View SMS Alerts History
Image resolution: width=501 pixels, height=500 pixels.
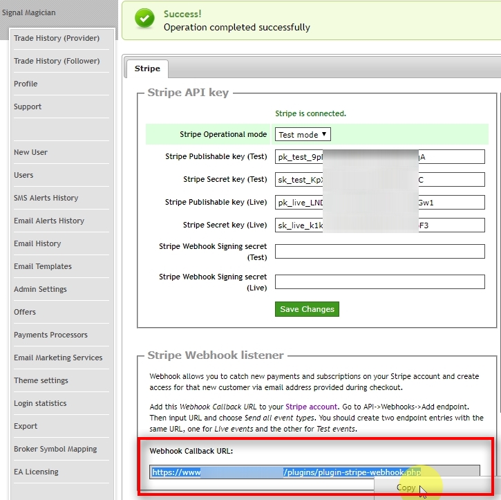[x=46, y=198]
